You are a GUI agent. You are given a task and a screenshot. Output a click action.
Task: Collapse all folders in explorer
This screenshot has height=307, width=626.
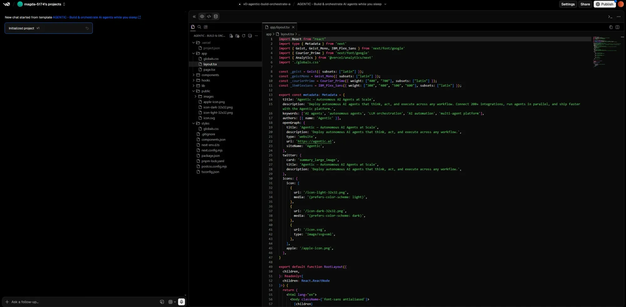coord(250,36)
